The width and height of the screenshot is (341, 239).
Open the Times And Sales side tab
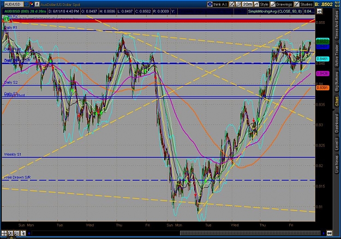click(x=337, y=24)
